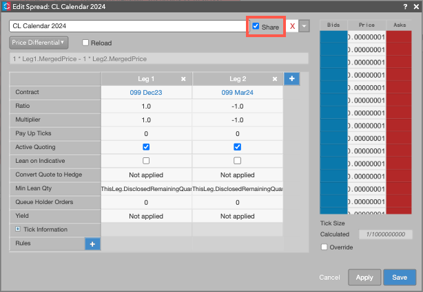
Task: Click Leg 2 Min Lean Qty formula
Action: (238, 189)
